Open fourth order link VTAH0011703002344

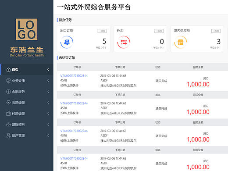(x=74, y=158)
